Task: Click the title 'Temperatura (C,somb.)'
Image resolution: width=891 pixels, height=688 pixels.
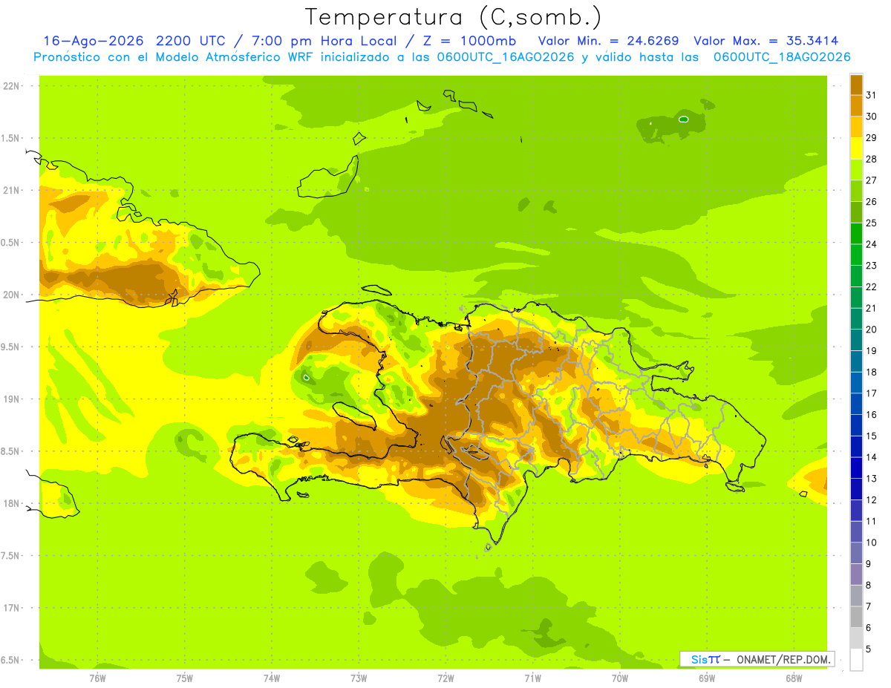Action: click(x=454, y=17)
